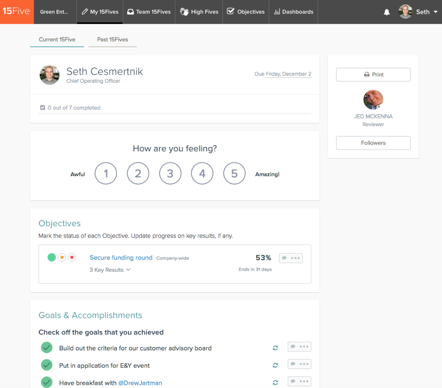Uncheck the customer advisory board goal
The width and height of the screenshot is (442, 388).
[47, 347]
